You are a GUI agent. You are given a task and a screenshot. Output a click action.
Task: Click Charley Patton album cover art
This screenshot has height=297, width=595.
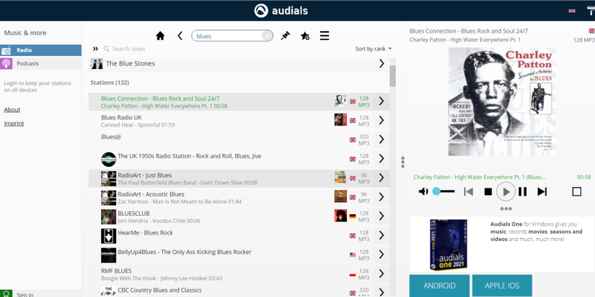pos(502,102)
